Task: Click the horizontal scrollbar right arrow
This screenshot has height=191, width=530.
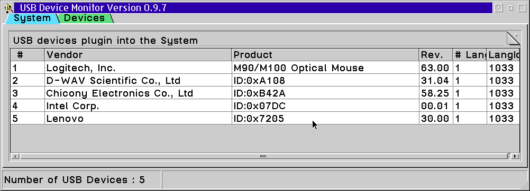Action: click(x=515, y=156)
